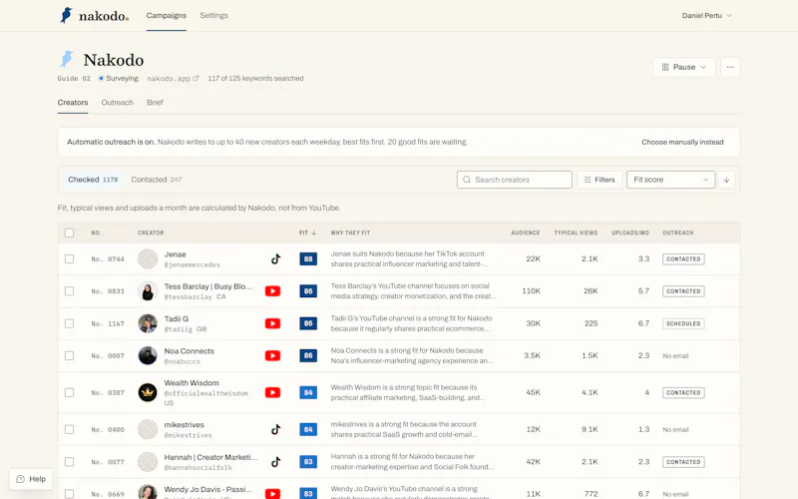Expand the Pause button dropdown
Image resolution: width=798 pixels, height=499 pixels.
pyautogui.click(x=684, y=67)
